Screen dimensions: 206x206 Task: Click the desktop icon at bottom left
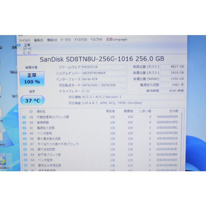3,162
